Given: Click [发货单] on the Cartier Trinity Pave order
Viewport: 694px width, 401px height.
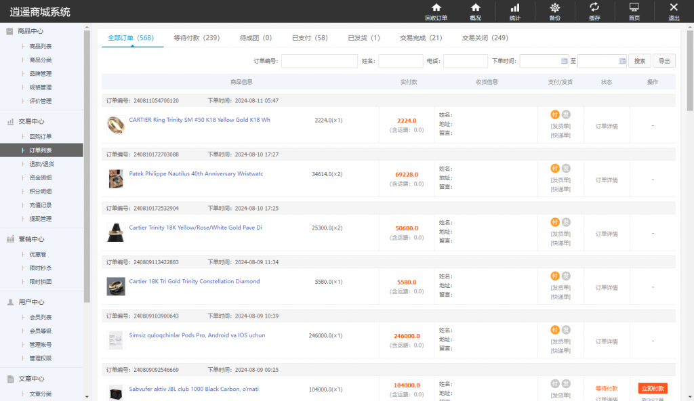Looking at the screenshot, I should (x=560, y=234).
